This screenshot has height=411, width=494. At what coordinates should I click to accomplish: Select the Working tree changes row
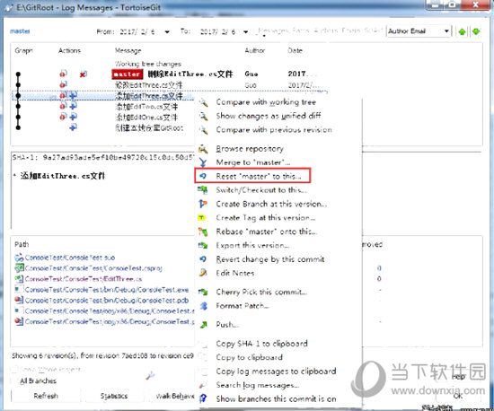148,64
